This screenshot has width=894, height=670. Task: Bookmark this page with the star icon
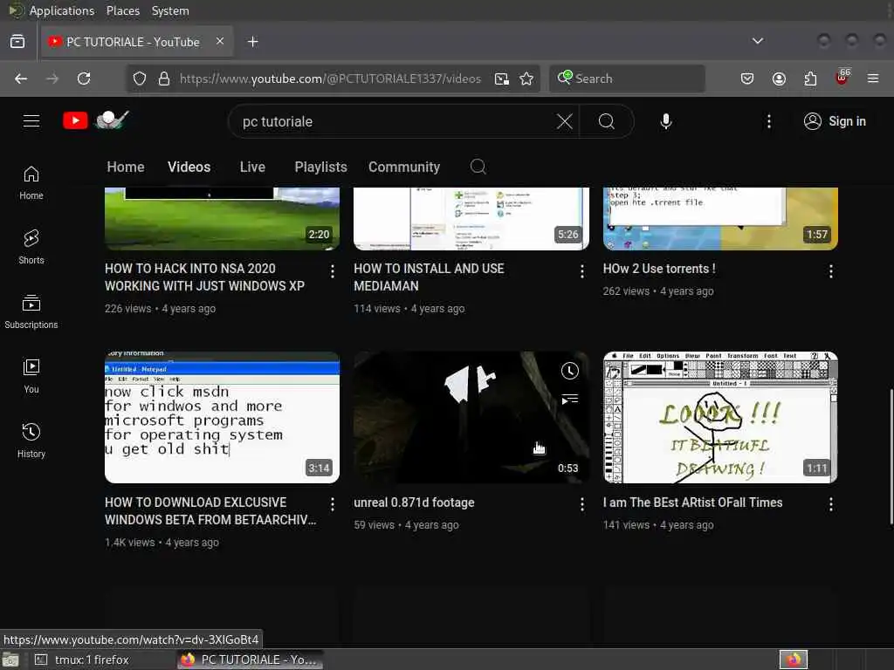click(x=526, y=79)
